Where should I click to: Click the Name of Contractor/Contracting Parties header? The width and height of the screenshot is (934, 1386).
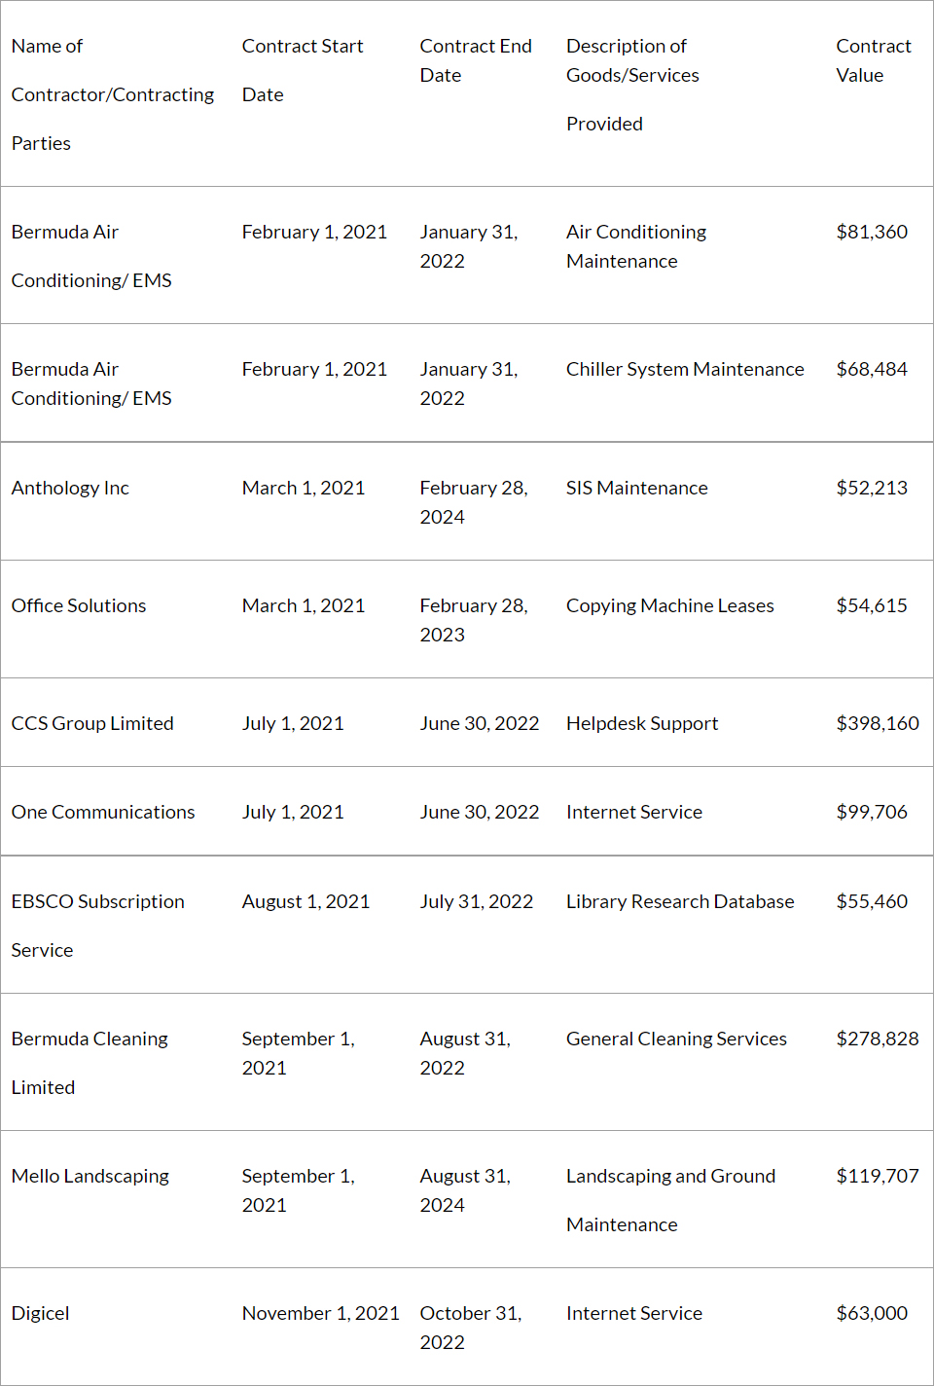click(112, 94)
